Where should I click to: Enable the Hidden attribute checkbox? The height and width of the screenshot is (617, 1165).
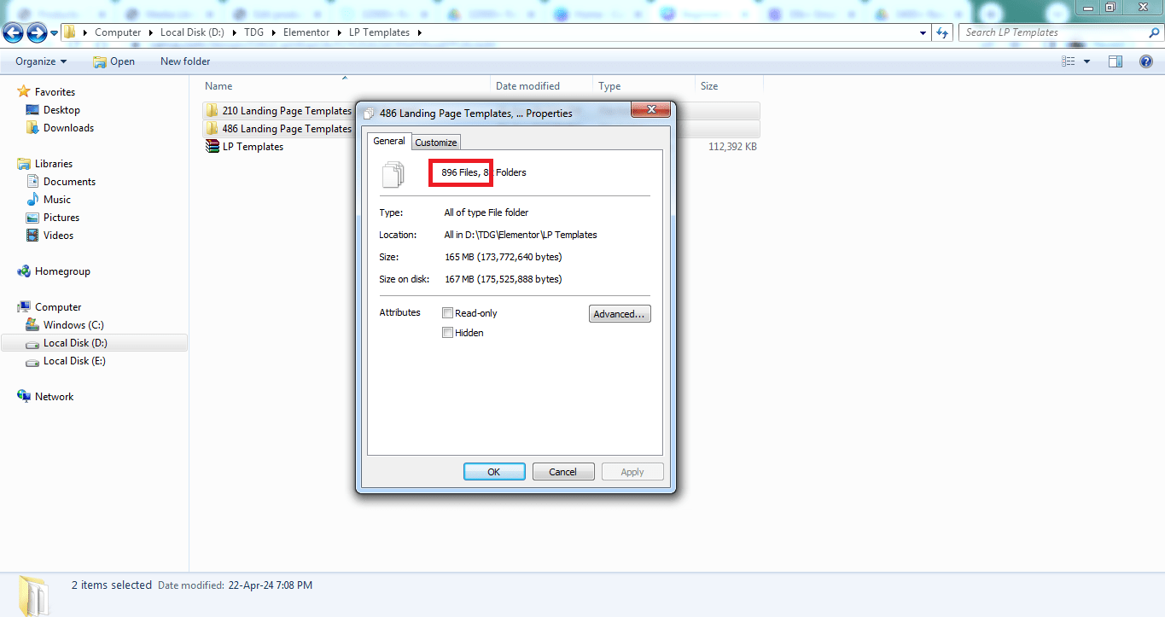[x=447, y=333]
